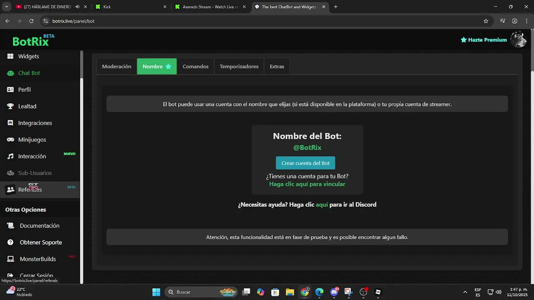Click Haga clic aquí para vincular link
Image resolution: width=534 pixels, height=300 pixels.
[307, 184]
